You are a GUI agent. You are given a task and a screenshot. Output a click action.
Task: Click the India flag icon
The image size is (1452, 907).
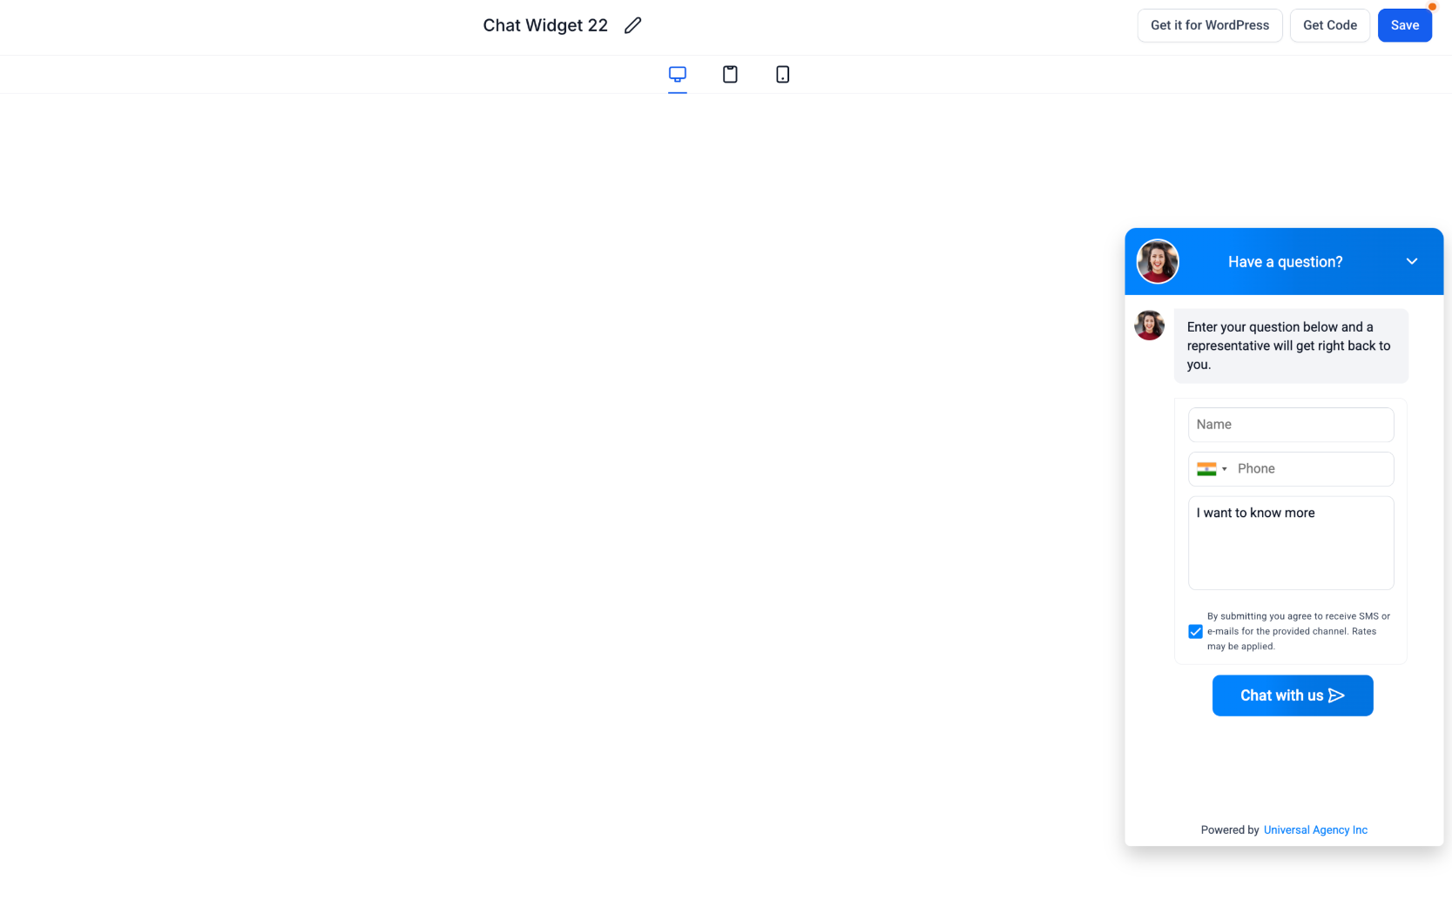click(x=1206, y=469)
